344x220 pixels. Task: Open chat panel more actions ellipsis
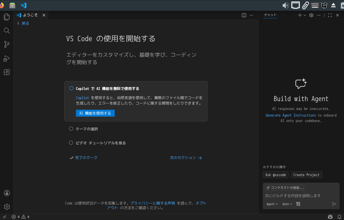coord(319,15)
